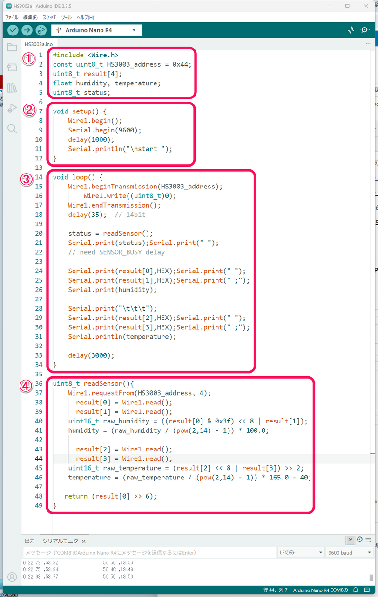Screen dimensions: 378x597
Task: Toggle timestamp display in serial monitor
Action: click(359, 540)
